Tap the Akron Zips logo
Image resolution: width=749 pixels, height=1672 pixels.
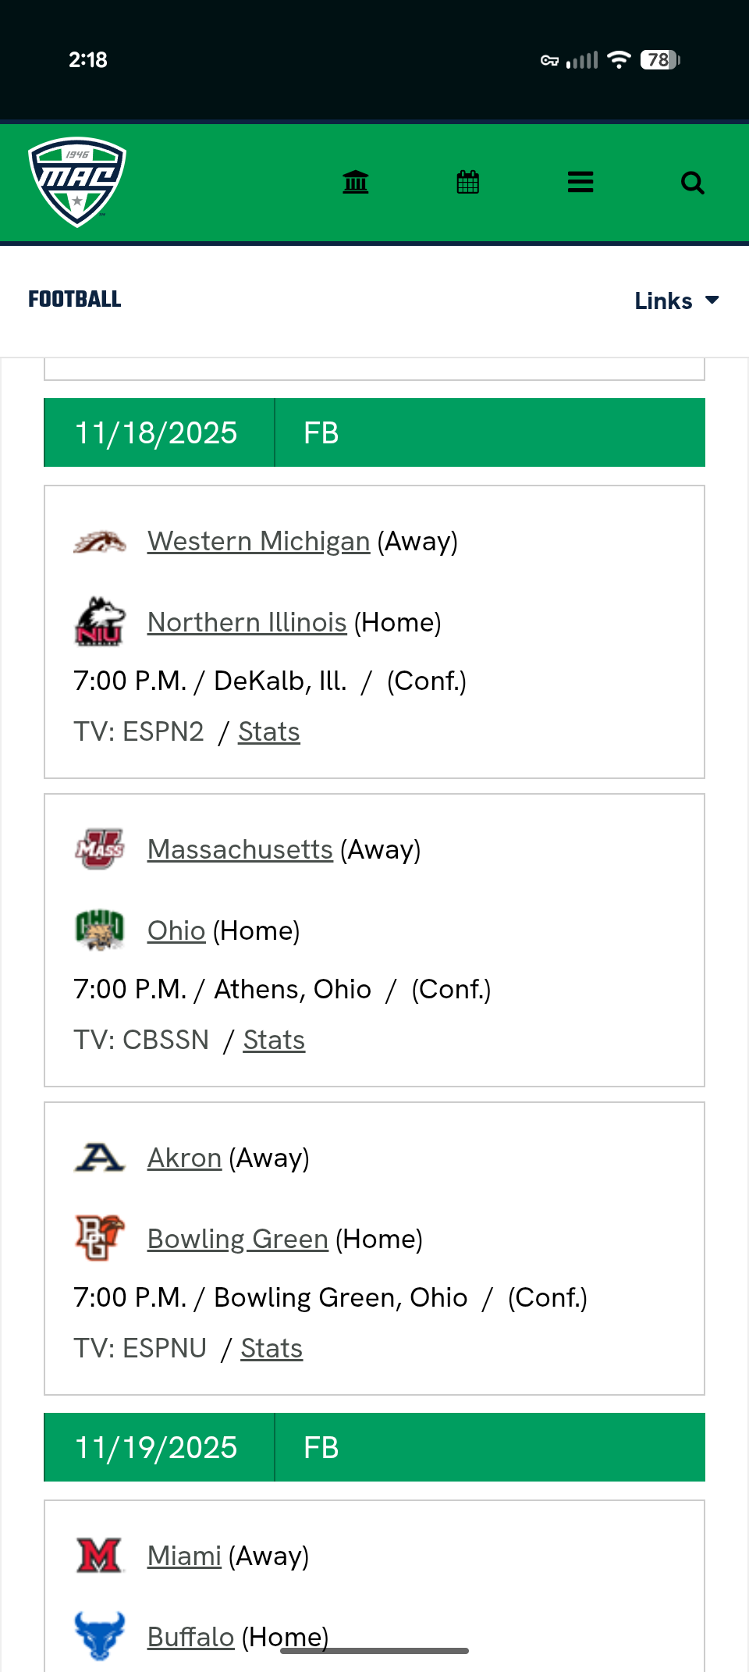pyautogui.click(x=100, y=1158)
